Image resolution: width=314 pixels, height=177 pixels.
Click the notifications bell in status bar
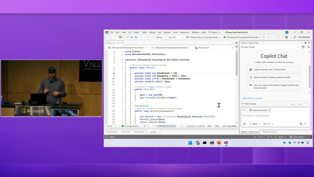click(310, 137)
